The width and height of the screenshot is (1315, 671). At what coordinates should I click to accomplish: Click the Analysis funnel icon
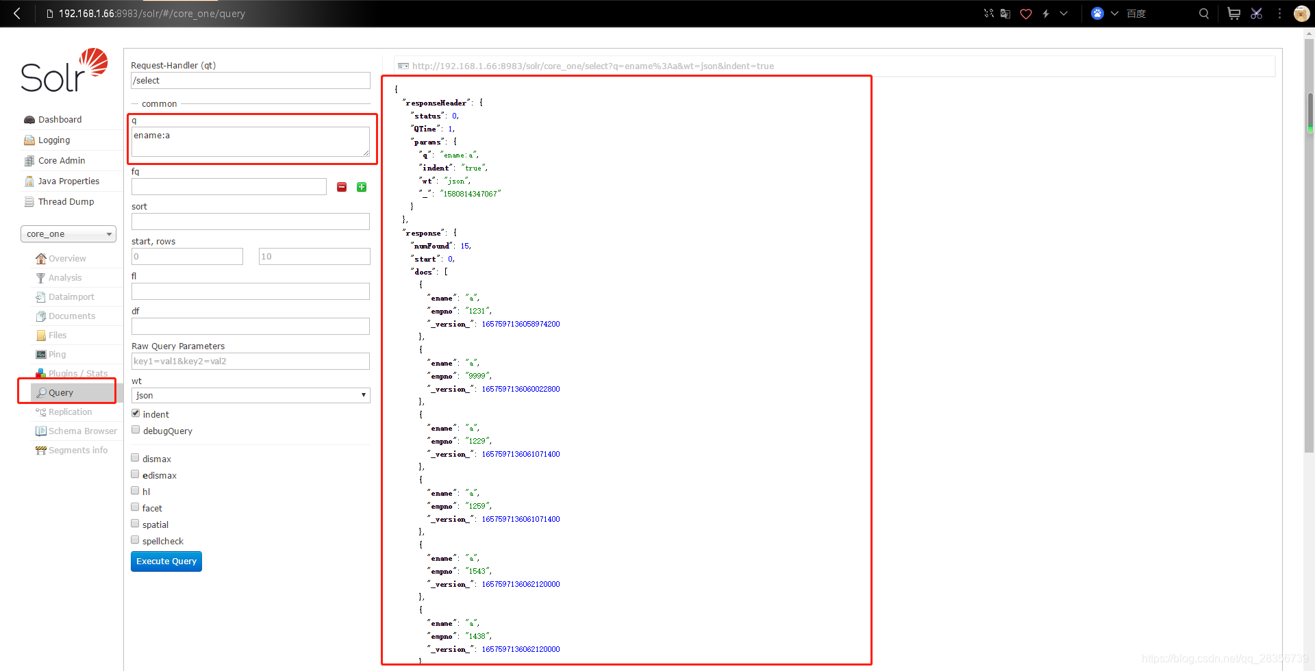click(41, 278)
